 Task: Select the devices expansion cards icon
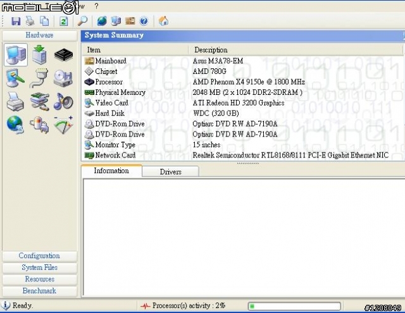click(39, 102)
